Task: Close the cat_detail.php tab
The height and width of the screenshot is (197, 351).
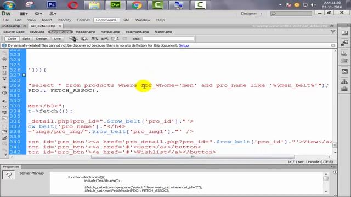Action: pos(60,26)
